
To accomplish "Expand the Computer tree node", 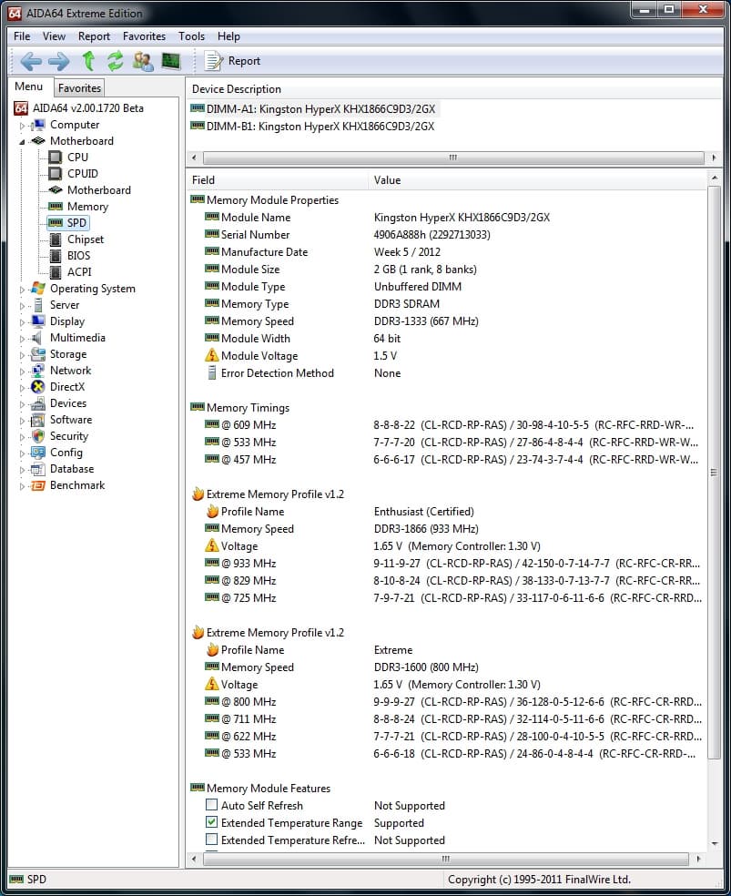I will [22, 125].
